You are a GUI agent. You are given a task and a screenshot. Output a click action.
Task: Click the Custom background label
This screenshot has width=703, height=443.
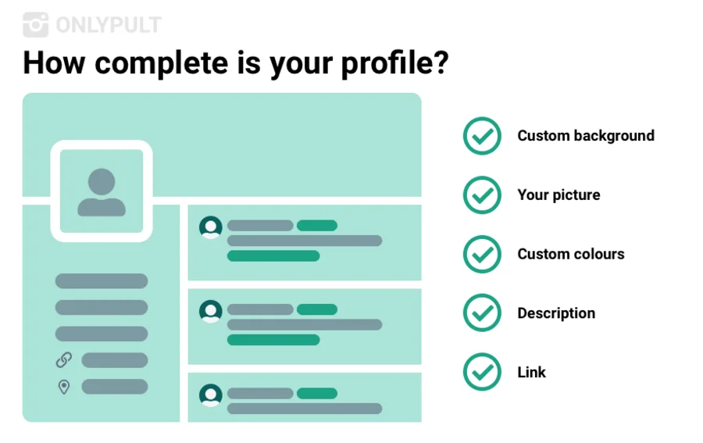coord(585,136)
